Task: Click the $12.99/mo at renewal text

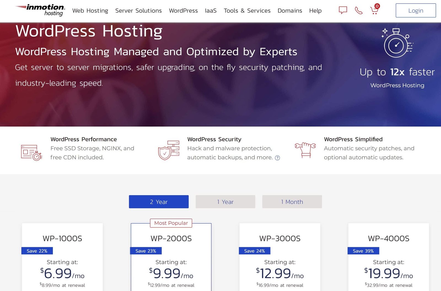Action: tap(171, 285)
